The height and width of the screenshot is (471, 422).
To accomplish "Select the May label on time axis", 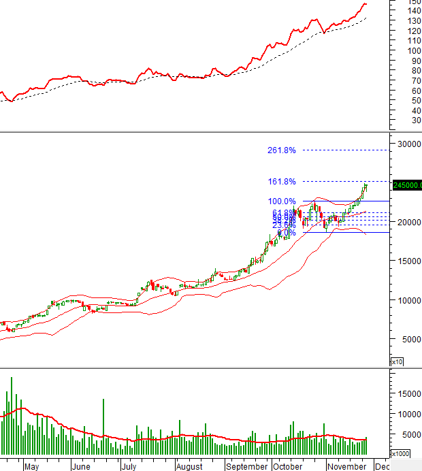I will tap(31, 467).
